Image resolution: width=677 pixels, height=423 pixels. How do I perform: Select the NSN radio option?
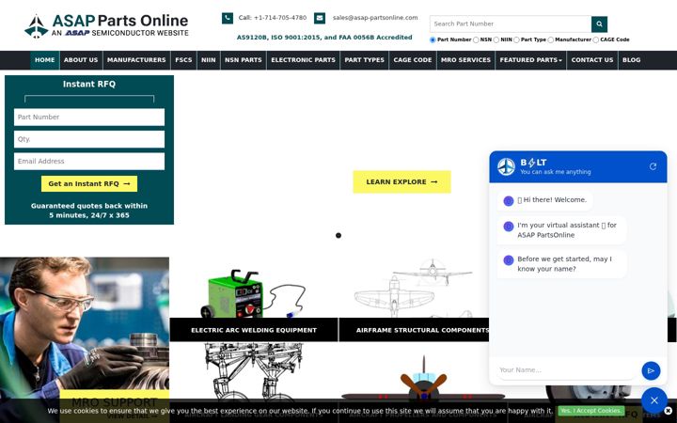476,39
